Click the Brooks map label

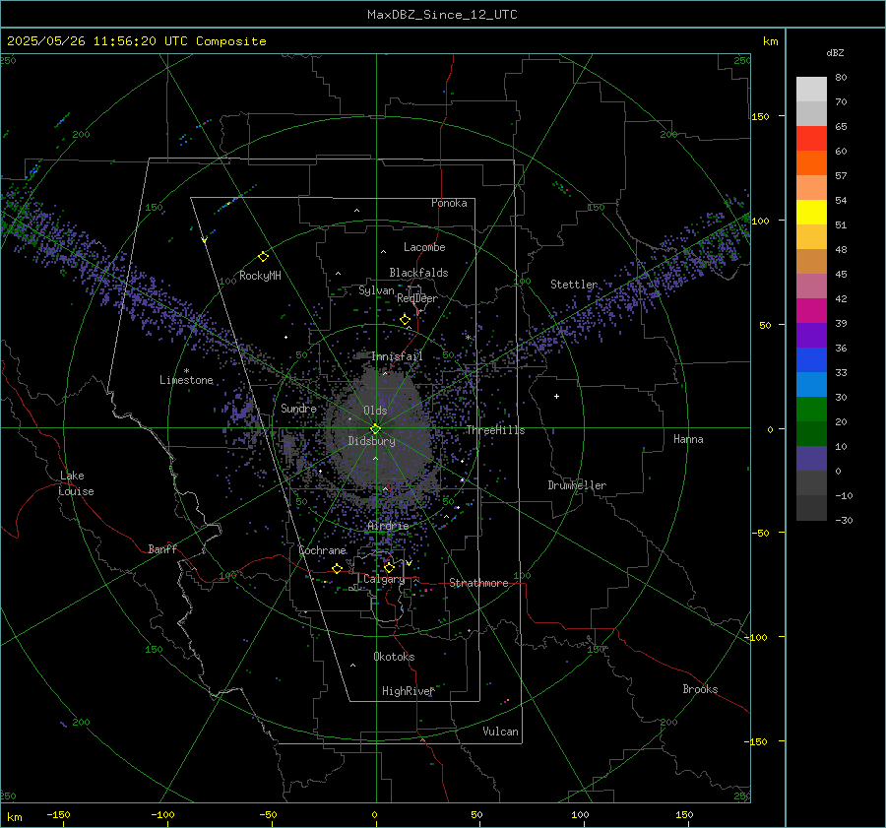coord(700,689)
